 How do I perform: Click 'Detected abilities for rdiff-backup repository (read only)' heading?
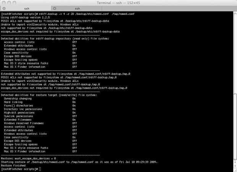[x=55, y=39]
